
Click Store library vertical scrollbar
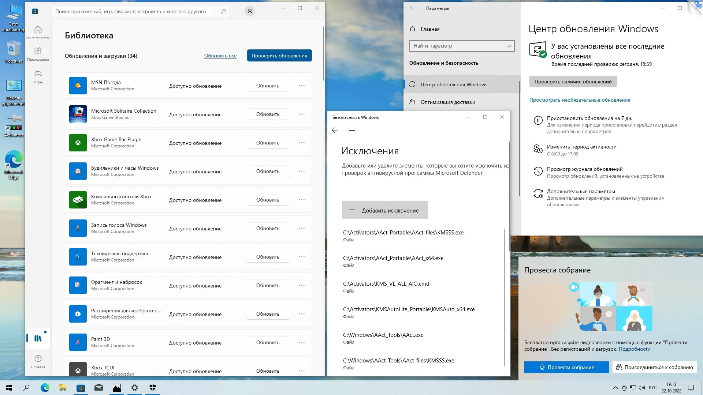[323, 53]
